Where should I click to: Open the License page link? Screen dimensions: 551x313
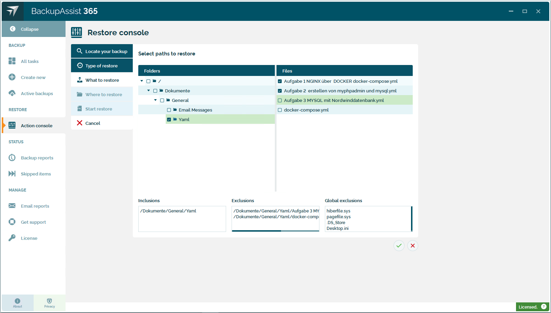coord(33,238)
